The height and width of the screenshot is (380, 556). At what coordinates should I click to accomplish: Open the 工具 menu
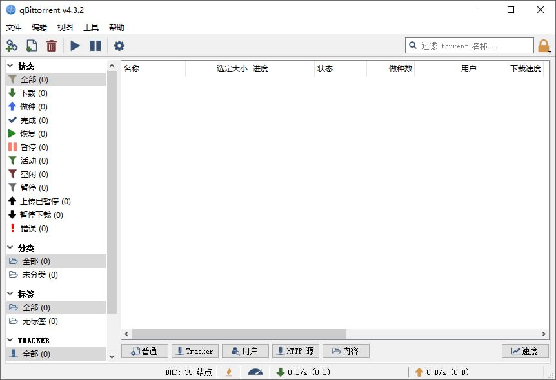tap(91, 27)
